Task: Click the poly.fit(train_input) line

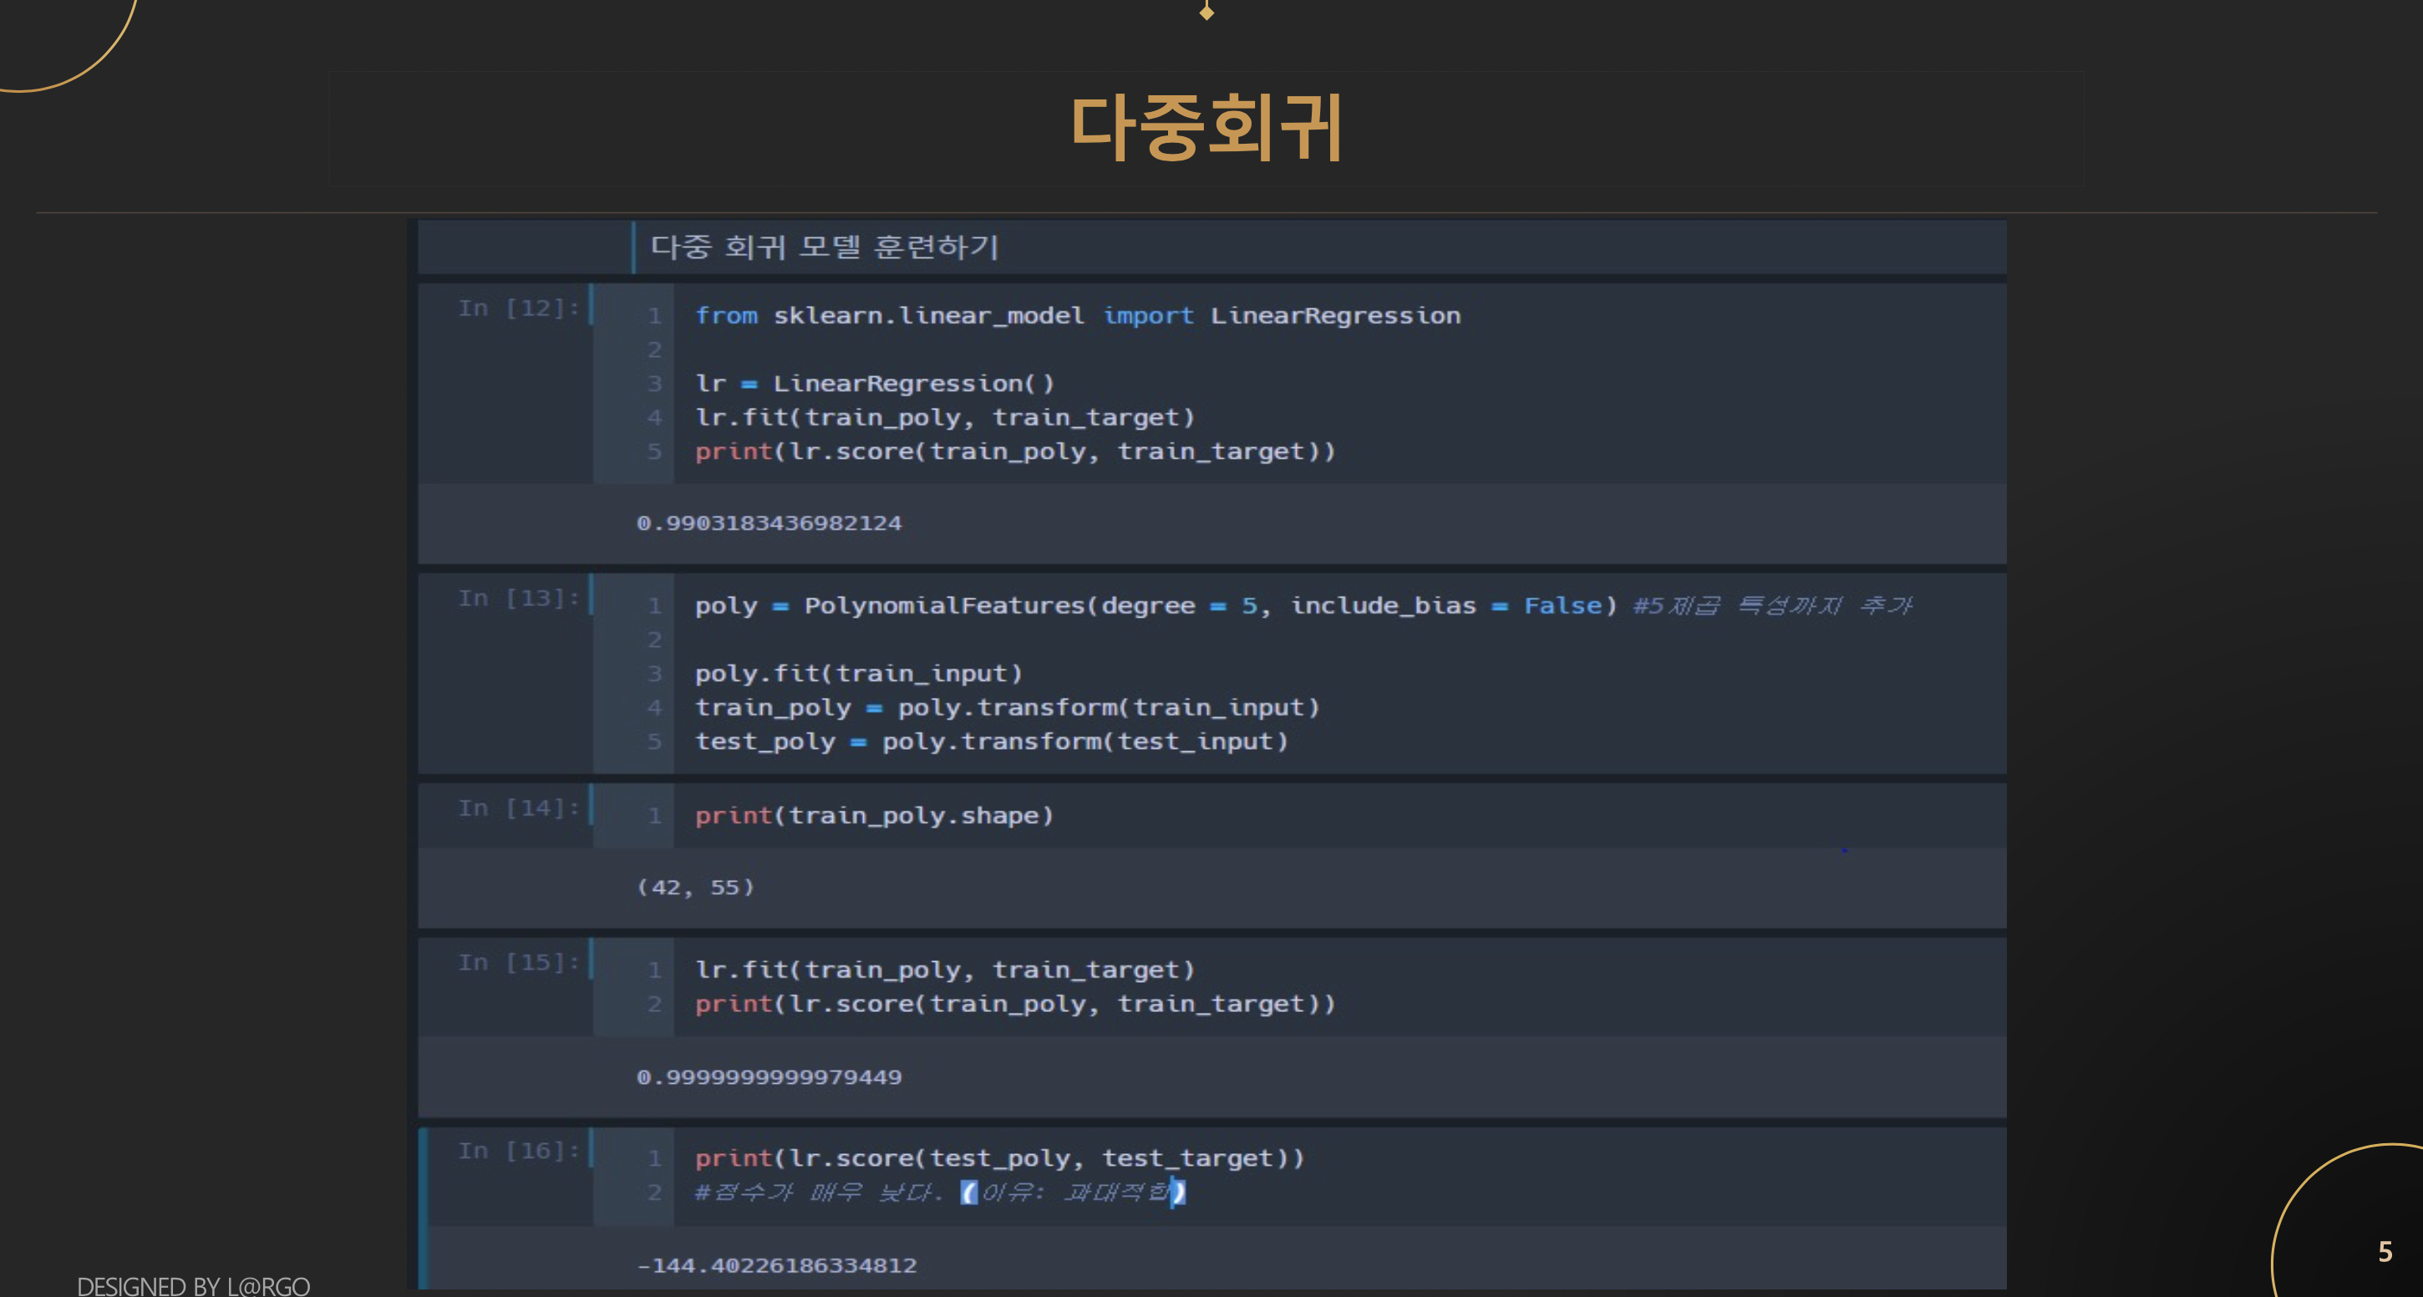Action: click(858, 674)
